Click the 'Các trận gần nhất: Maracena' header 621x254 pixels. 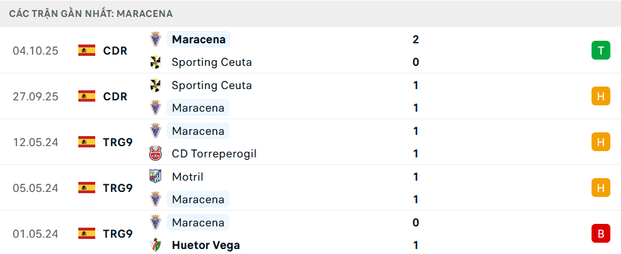click(x=91, y=13)
